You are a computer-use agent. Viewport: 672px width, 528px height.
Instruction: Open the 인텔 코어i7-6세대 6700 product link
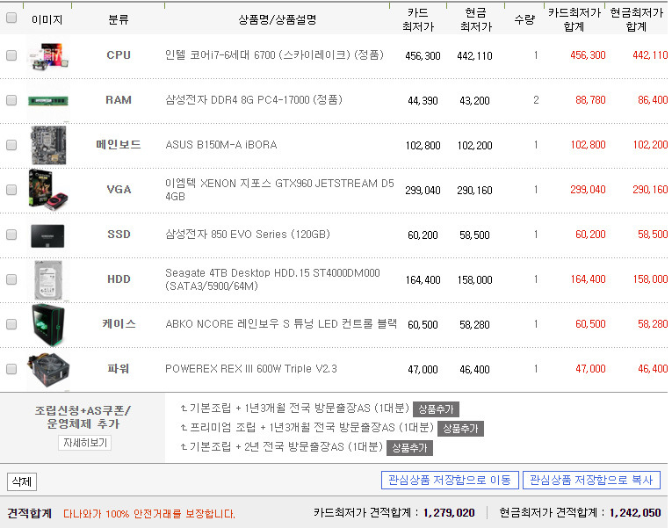point(274,55)
